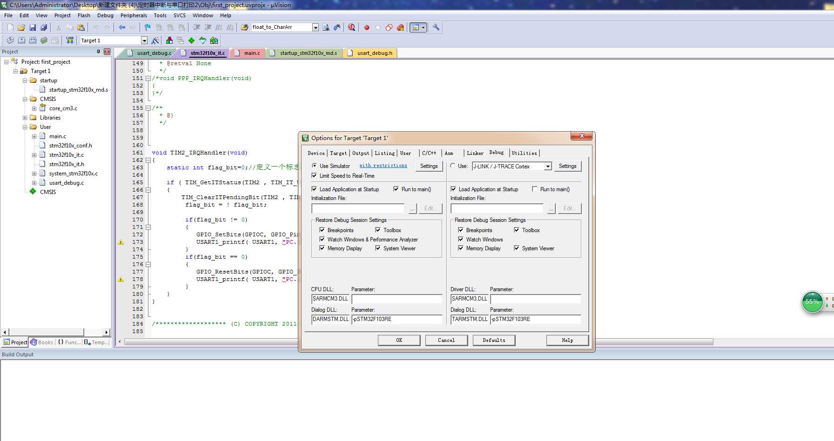The height and width of the screenshot is (441, 834).
Task: Collapse the Project: first_project tree node
Action: click(7, 62)
